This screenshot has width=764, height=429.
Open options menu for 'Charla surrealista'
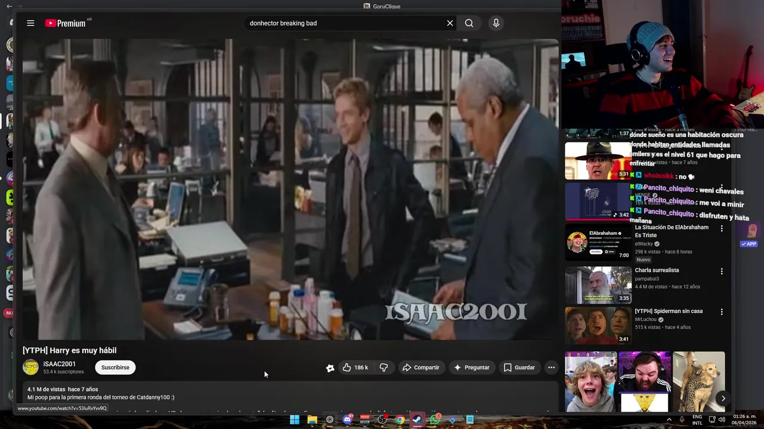coord(722,271)
